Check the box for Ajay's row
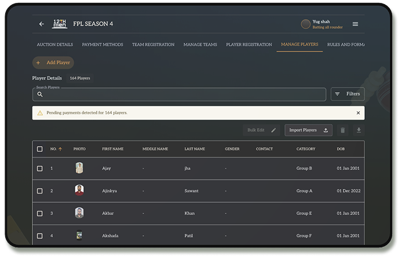The height and width of the screenshot is (259, 402). coord(40,169)
